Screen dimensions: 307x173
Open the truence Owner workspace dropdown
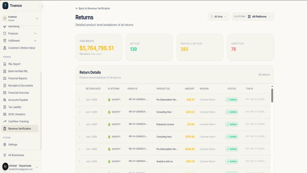pyautogui.click(x=21, y=18)
